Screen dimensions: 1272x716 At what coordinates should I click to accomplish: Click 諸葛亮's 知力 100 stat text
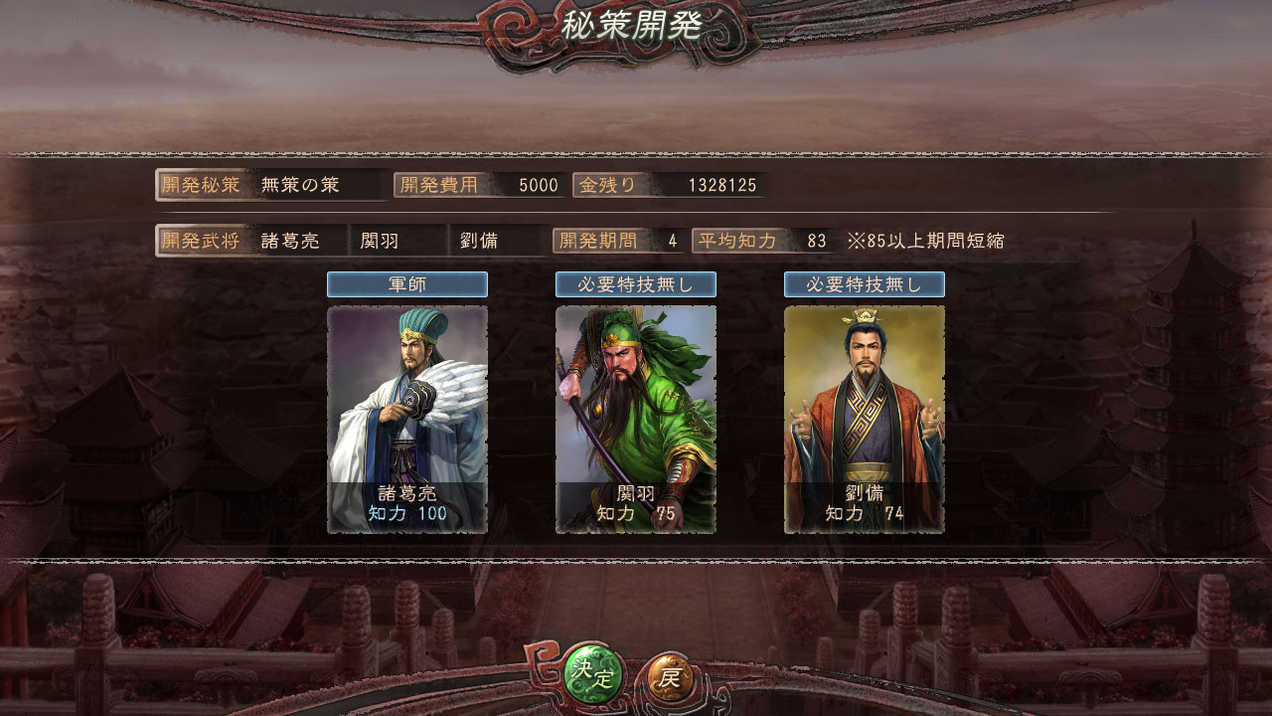407,513
